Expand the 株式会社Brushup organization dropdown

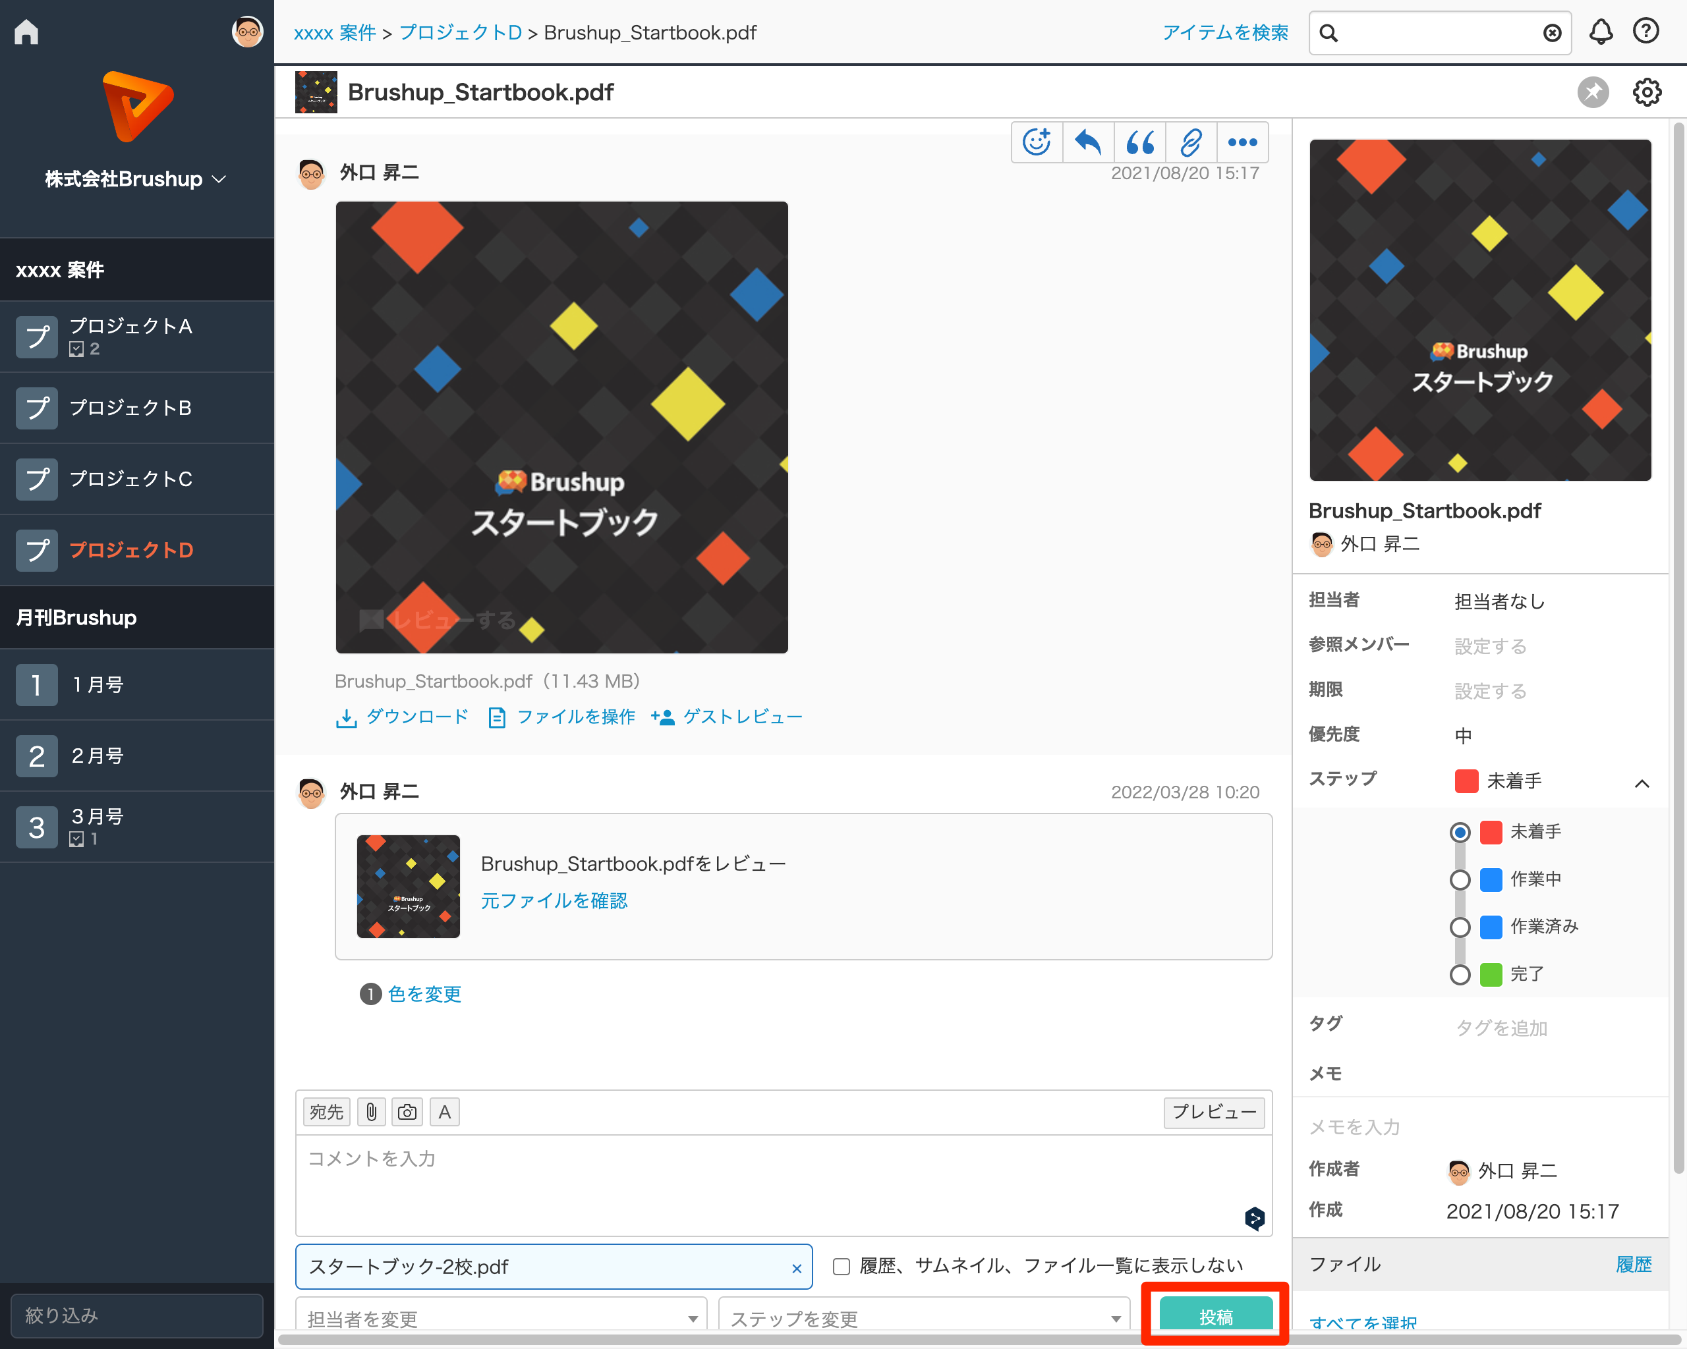click(x=136, y=179)
